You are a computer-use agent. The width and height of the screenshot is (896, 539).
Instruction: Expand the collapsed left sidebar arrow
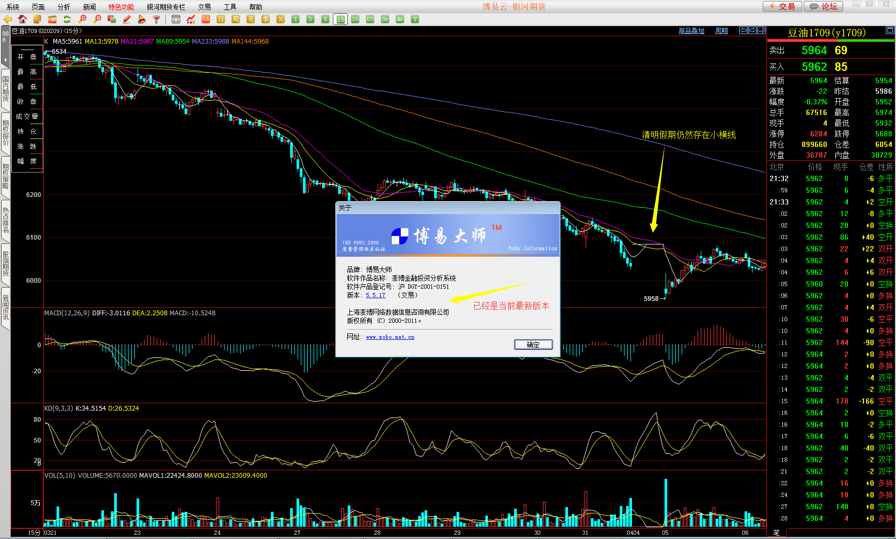[5, 59]
